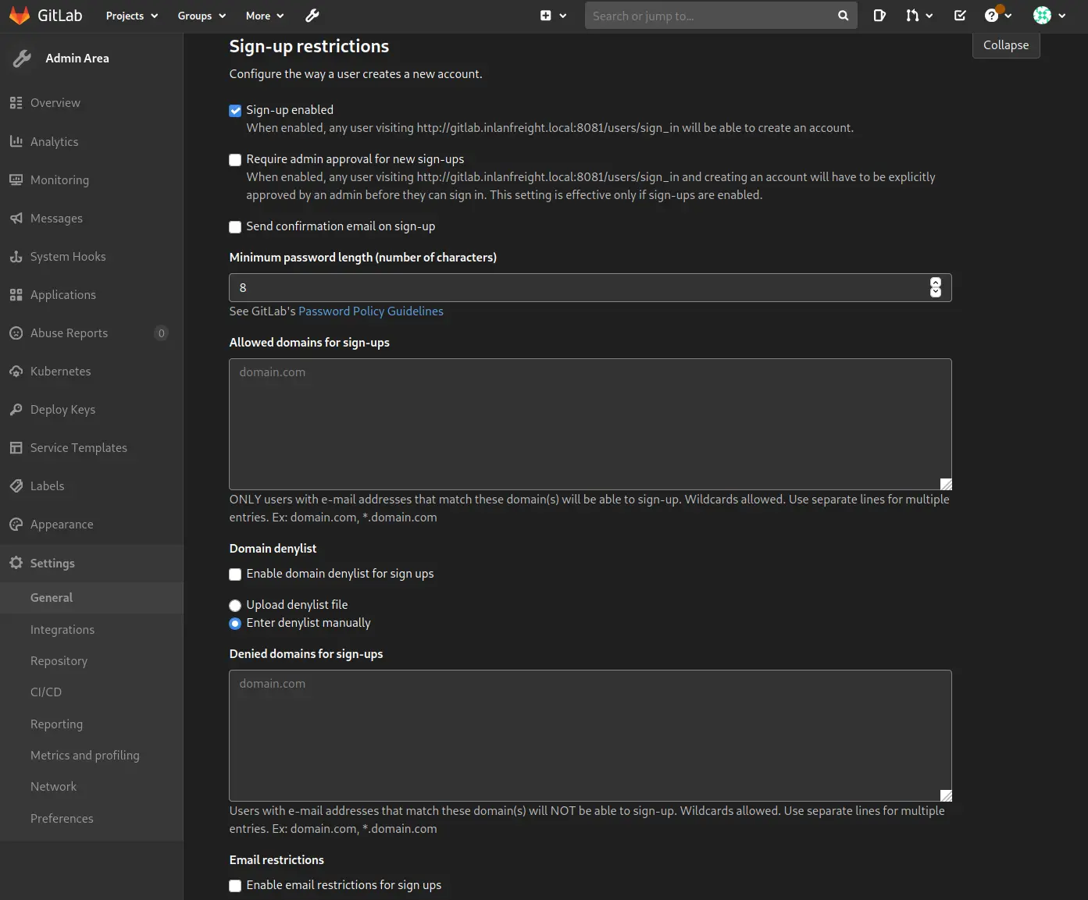The image size is (1088, 900).
Task: Expand the Projects dropdown menu
Action: coord(131,16)
